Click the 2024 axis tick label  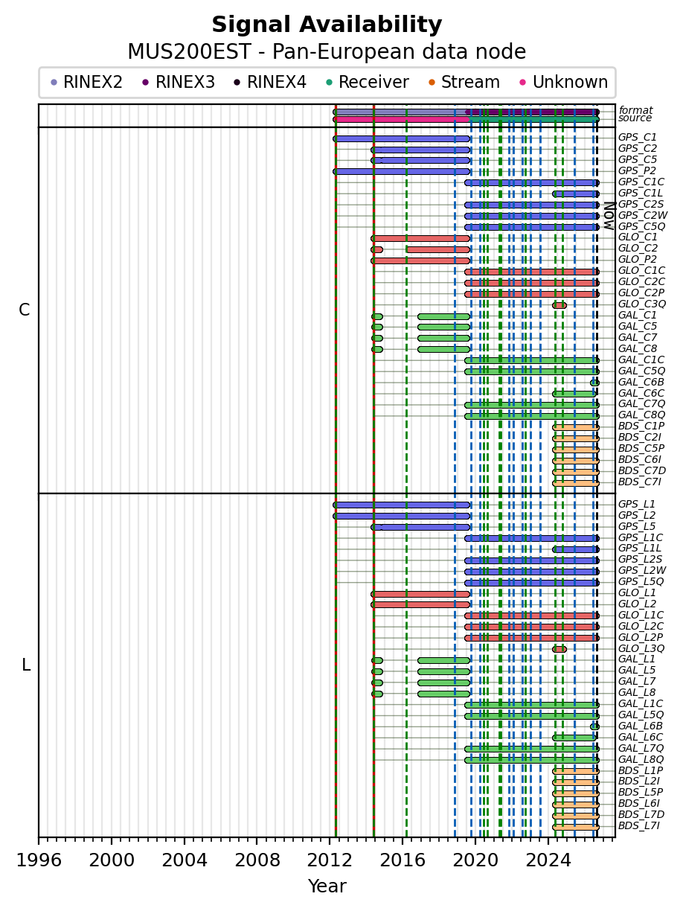[548, 860]
